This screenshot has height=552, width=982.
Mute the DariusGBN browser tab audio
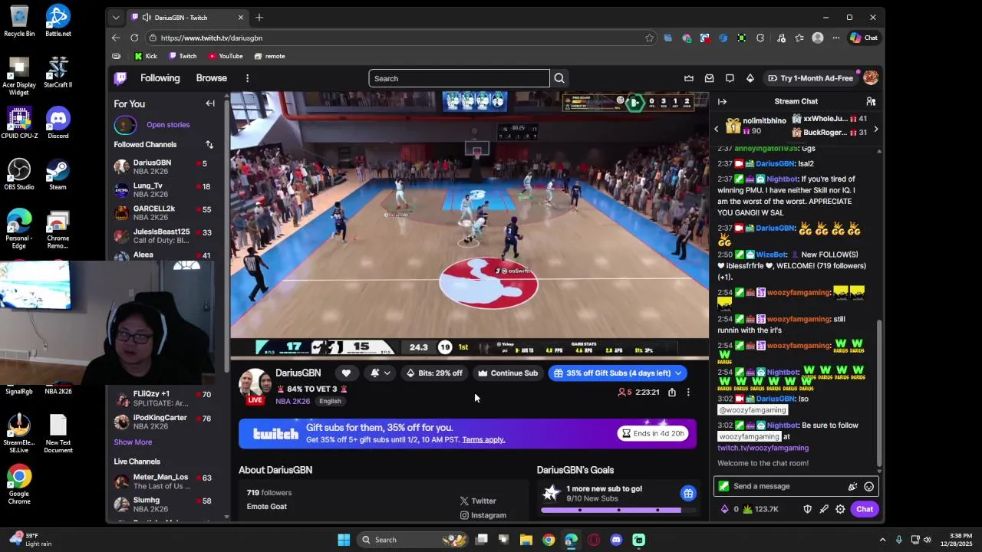click(x=147, y=18)
